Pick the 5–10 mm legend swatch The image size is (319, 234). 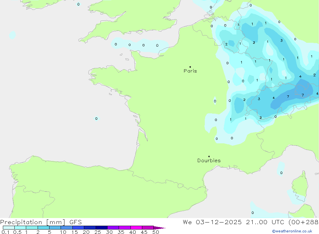tap(55, 228)
